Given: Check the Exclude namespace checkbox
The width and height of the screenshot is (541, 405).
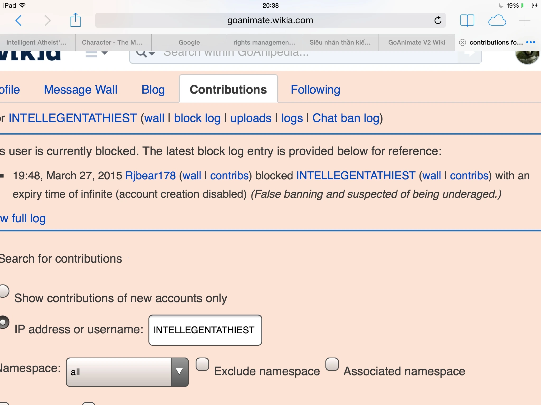Looking at the screenshot, I should [202, 364].
